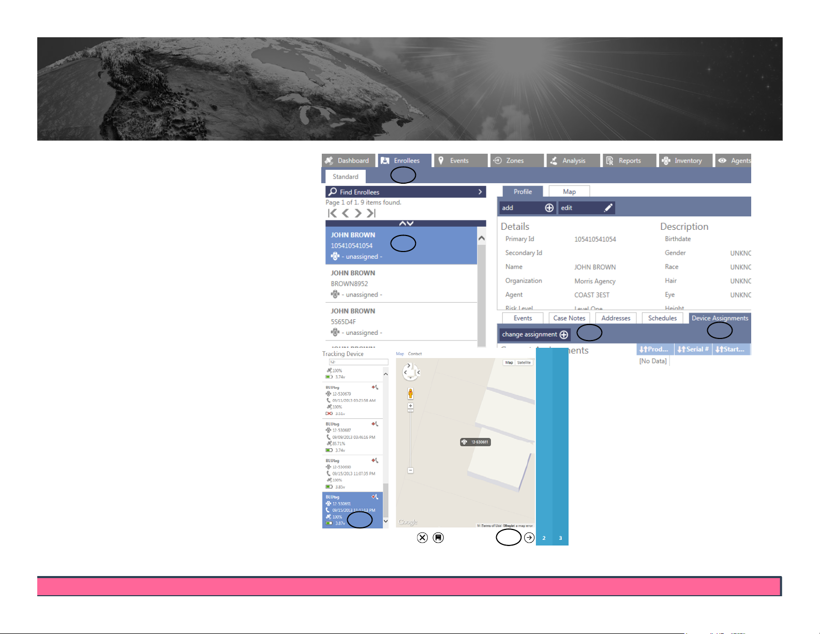Switch map to Map view
The height and width of the screenshot is (634, 820).
click(x=509, y=363)
